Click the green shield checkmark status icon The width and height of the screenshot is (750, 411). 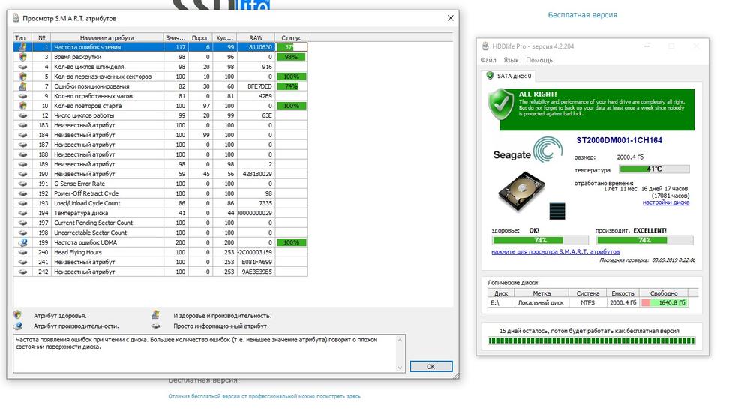click(x=501, y=105)
